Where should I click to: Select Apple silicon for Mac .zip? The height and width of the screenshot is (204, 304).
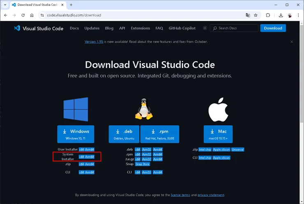click(221, 150)
